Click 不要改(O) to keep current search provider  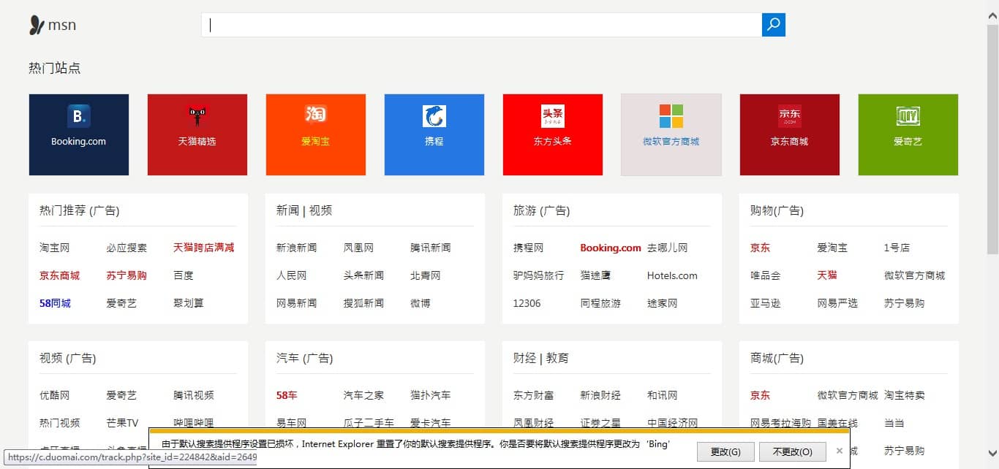[x=792, y=451]
